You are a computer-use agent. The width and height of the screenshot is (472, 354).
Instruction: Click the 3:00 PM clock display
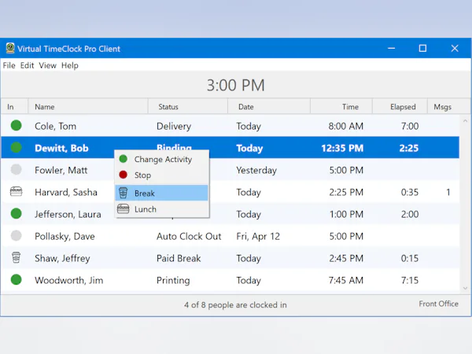pyautogui.click(x=236, y=85)
